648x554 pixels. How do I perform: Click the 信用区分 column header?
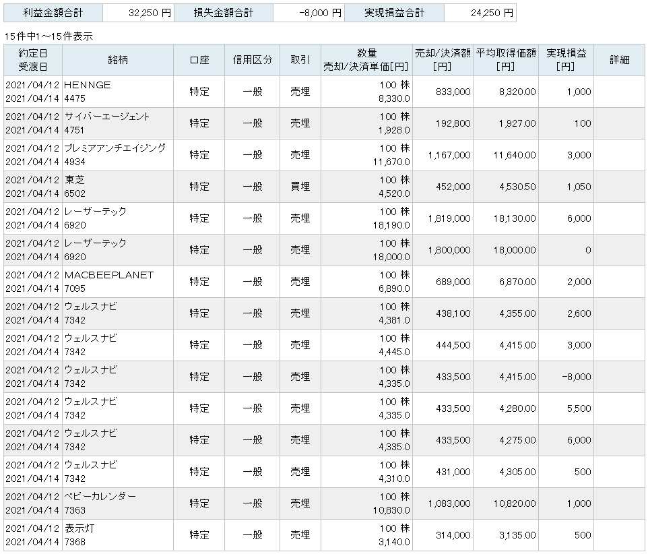tap(253, 60)
